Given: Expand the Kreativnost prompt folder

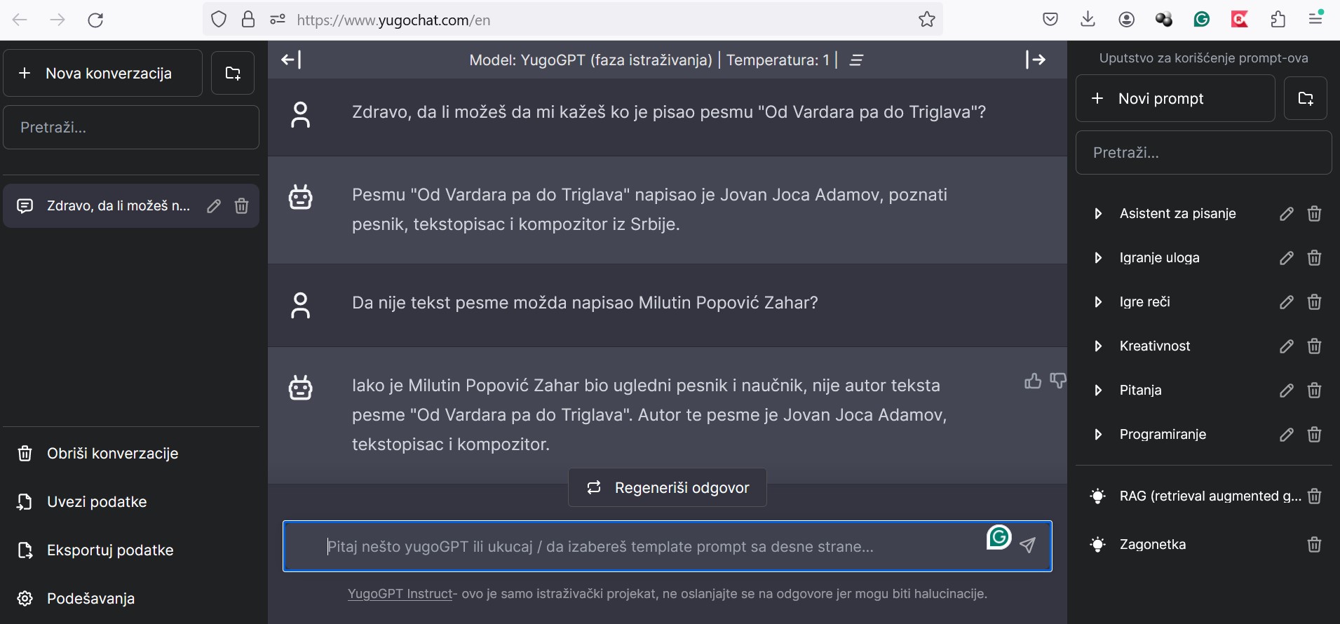Looking at the screenshot, I should click(x=1098, y=346).
